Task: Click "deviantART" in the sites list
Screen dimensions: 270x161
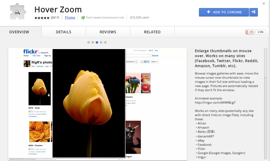Action: [x=206, y=136]
